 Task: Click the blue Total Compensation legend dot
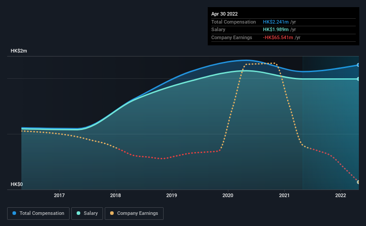click(14, 213)
